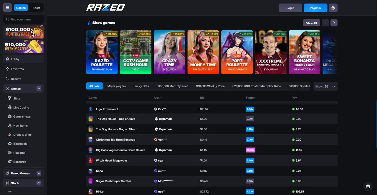Click the Login button
The image size is (377, 195).
tap(290, 8)
